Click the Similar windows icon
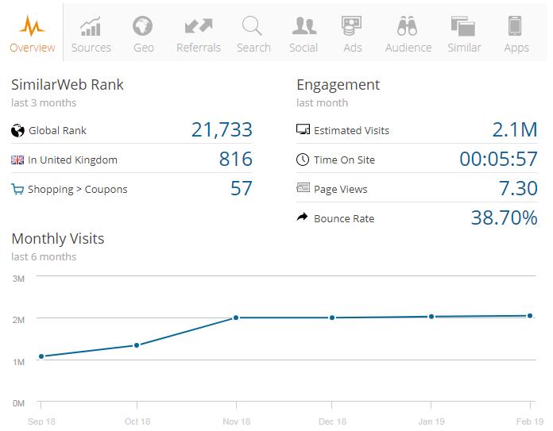 point(463,26)
